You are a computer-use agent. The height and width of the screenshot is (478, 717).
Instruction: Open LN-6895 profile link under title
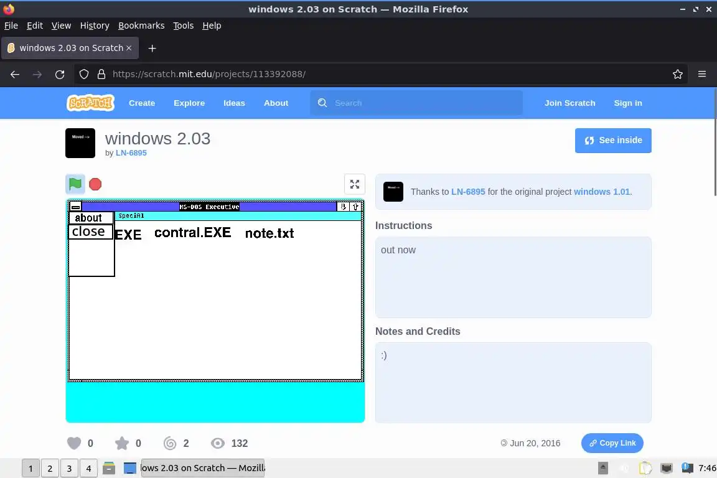[x=131, y=152]
